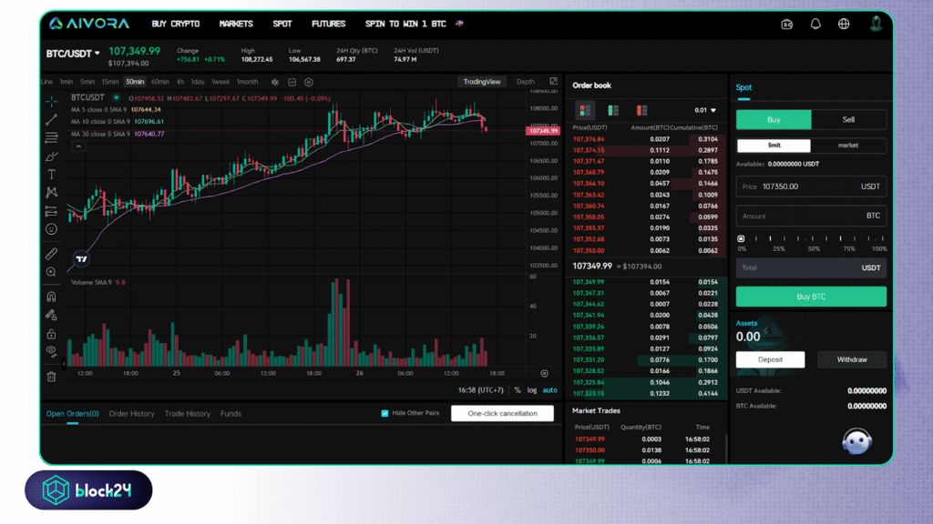933x524 pixels.
Task: Collapse the chart indicator legend
Action: (78, 146)
